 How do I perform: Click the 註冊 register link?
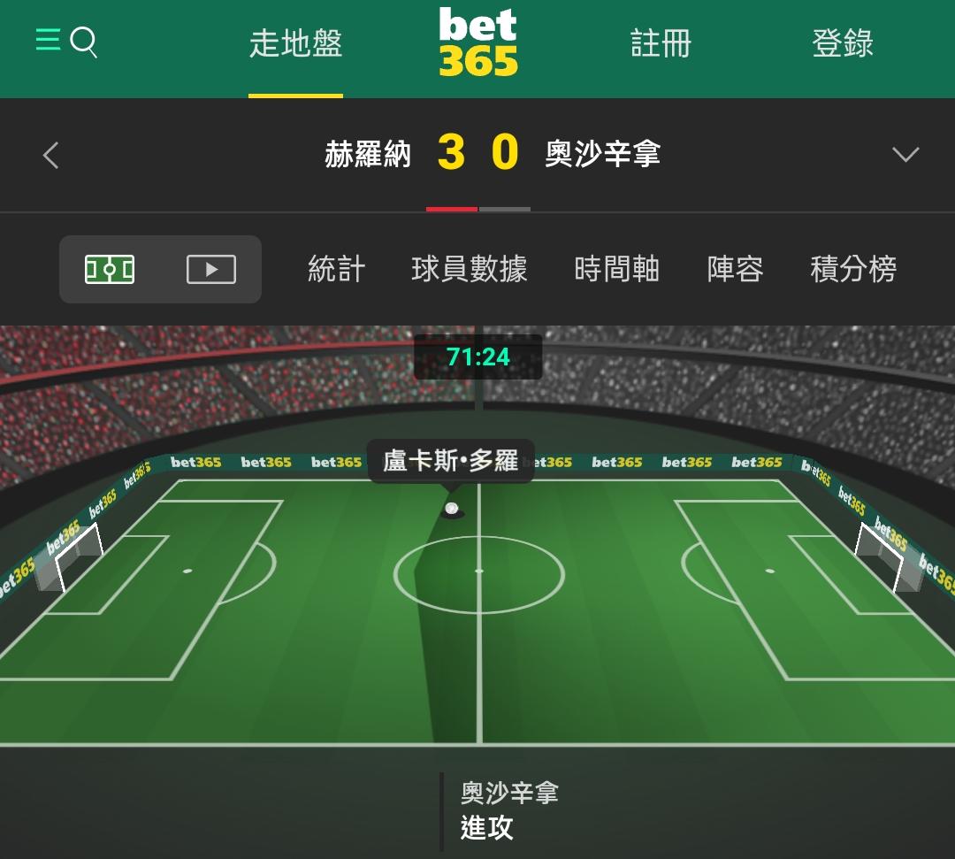(661, 43)
